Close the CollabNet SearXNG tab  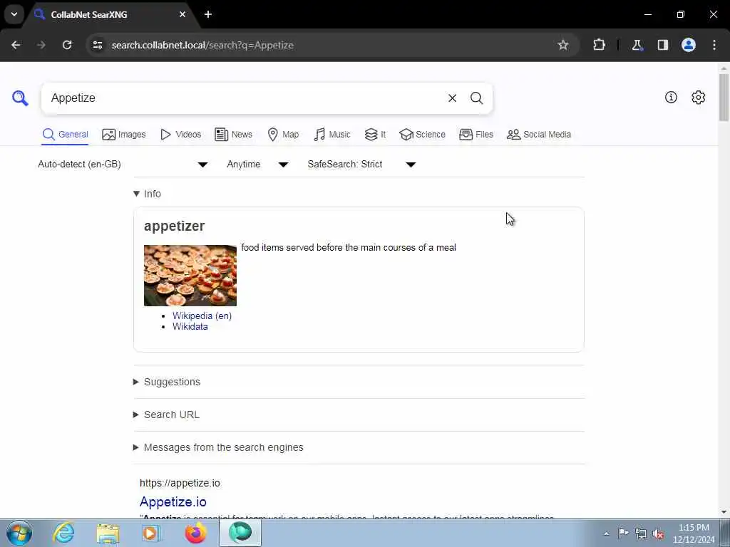tap(182, 14)
